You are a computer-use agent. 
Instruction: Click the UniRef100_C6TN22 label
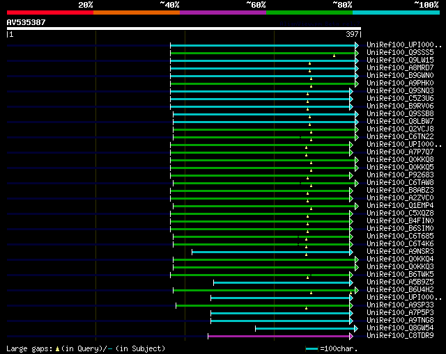point(400,137)
